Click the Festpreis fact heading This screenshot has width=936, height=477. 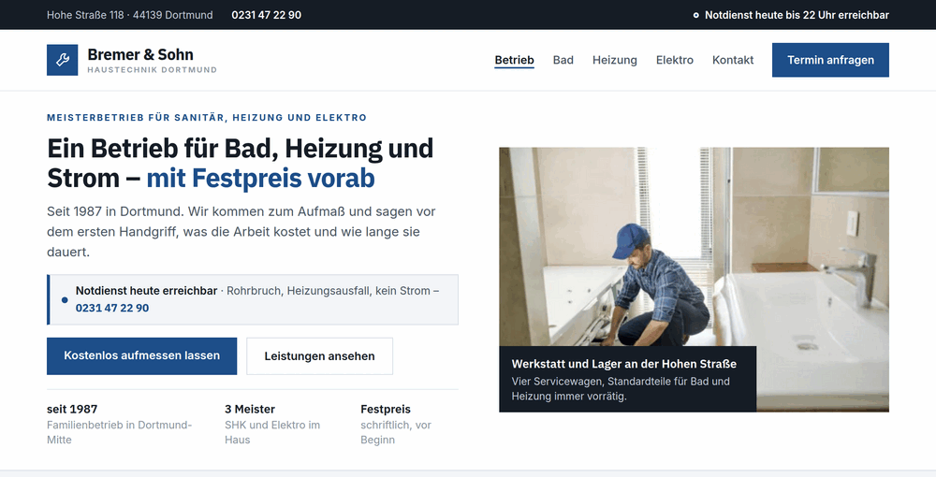[386, 409]
